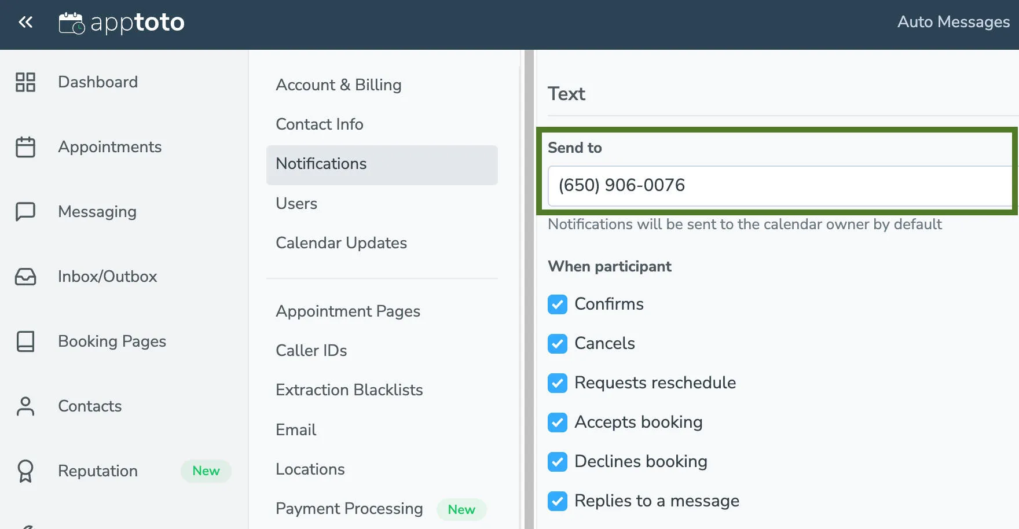The width and height of the screenshot is (1019, 529).
Task: Disable notifications for Cancels
Action: coord(557,344)
